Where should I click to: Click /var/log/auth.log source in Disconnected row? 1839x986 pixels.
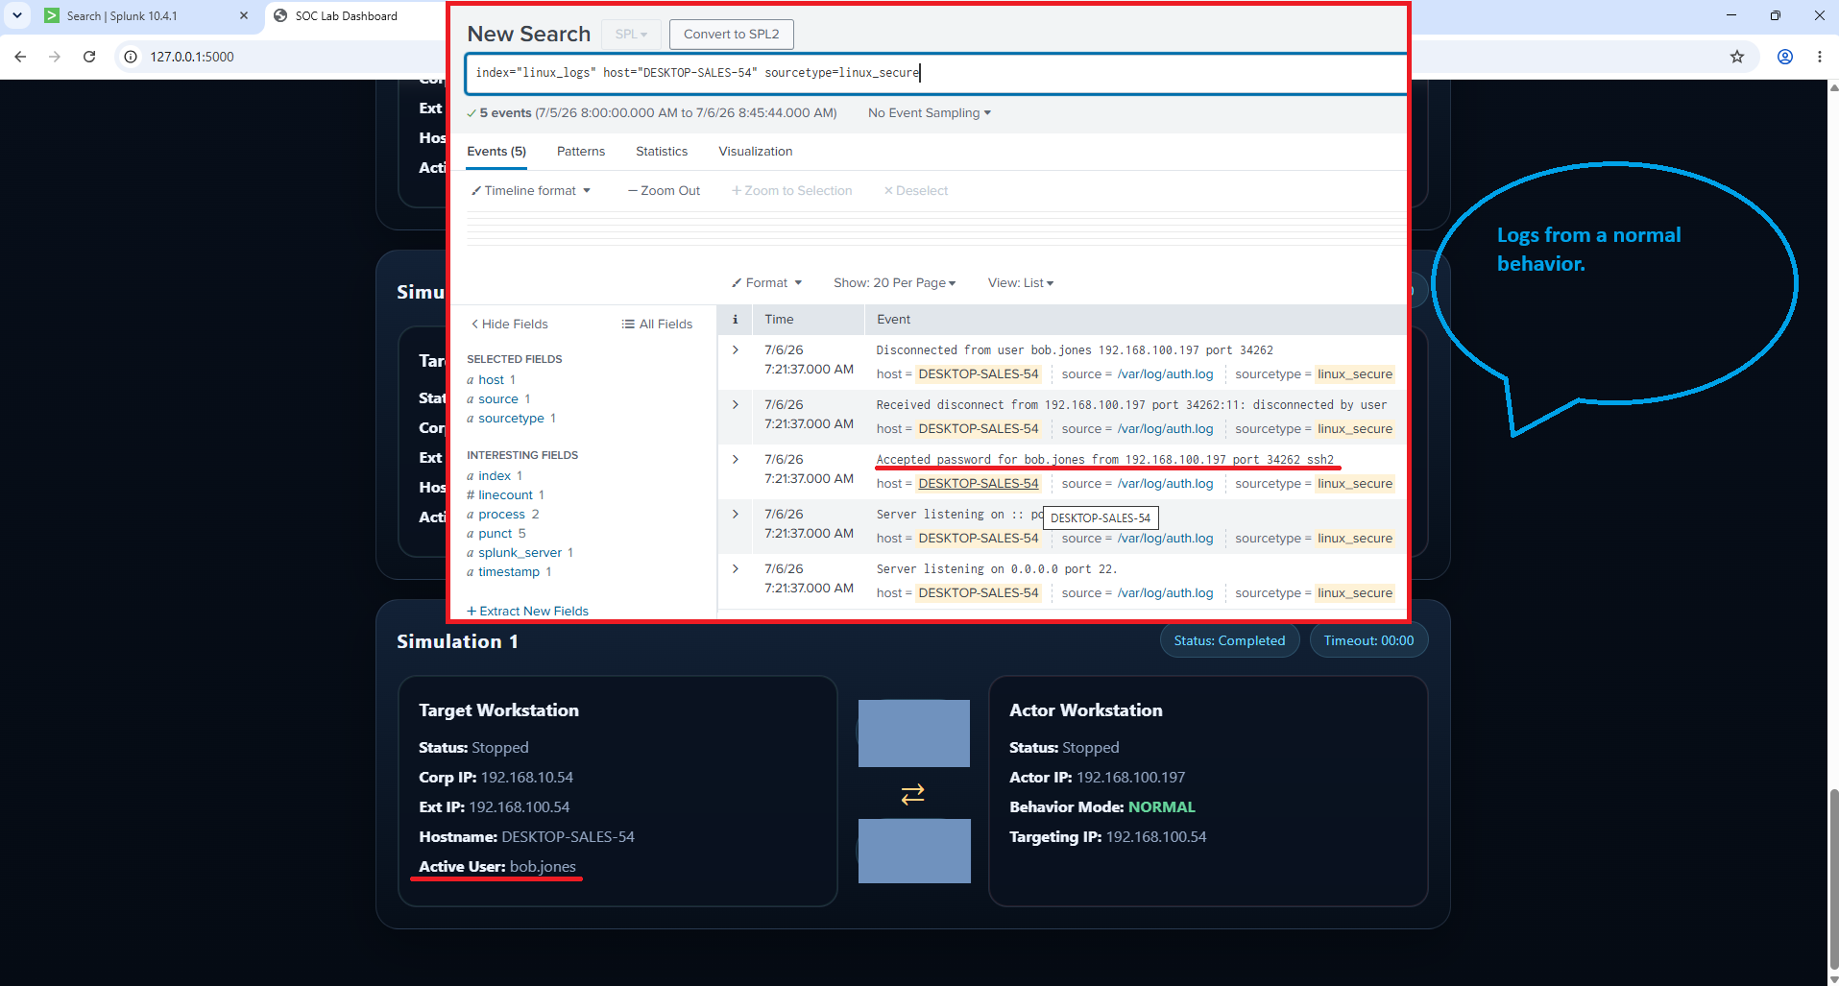(x=1165, y=374)
